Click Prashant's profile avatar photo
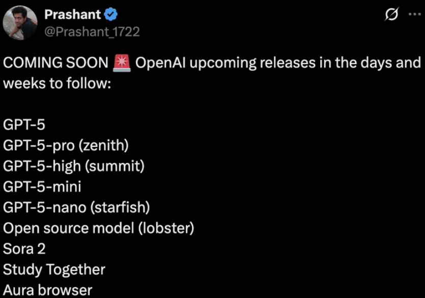 [20, 24]
